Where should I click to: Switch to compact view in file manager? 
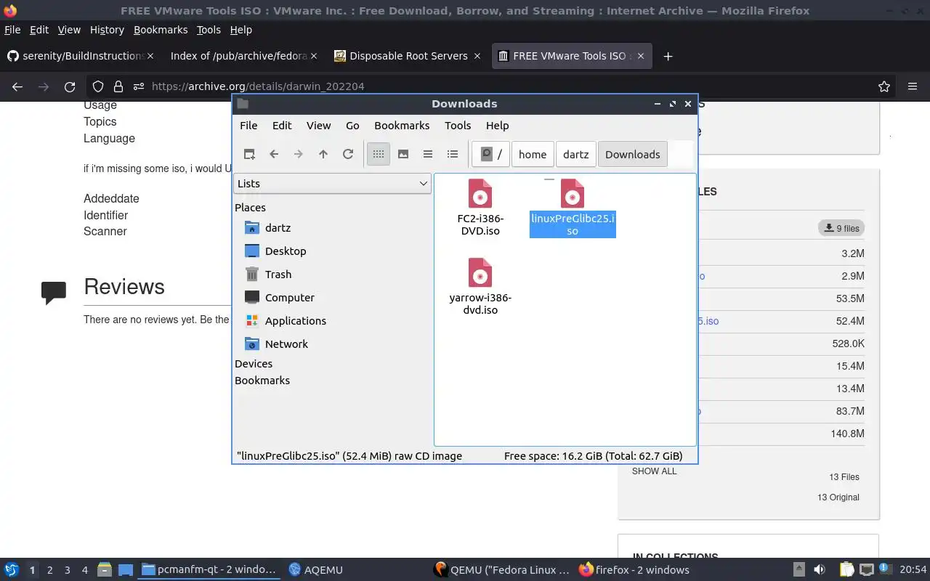pos(428,154)
